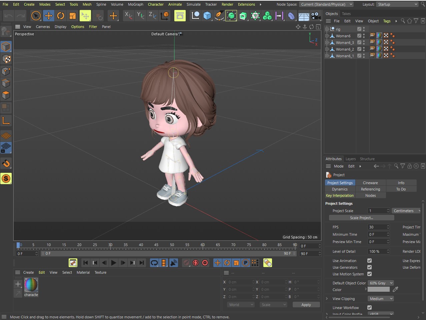The height and width of the screenshot is (320, 426).
Task: Click the gray Color swatch
Action: pyautogui.click(x=378, y=289)
